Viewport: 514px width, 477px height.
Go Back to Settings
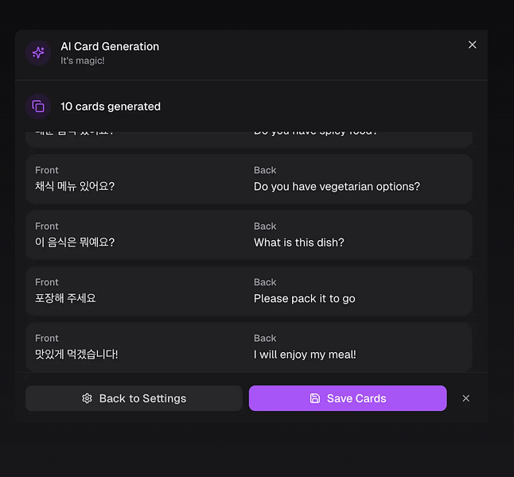[134, 398]
